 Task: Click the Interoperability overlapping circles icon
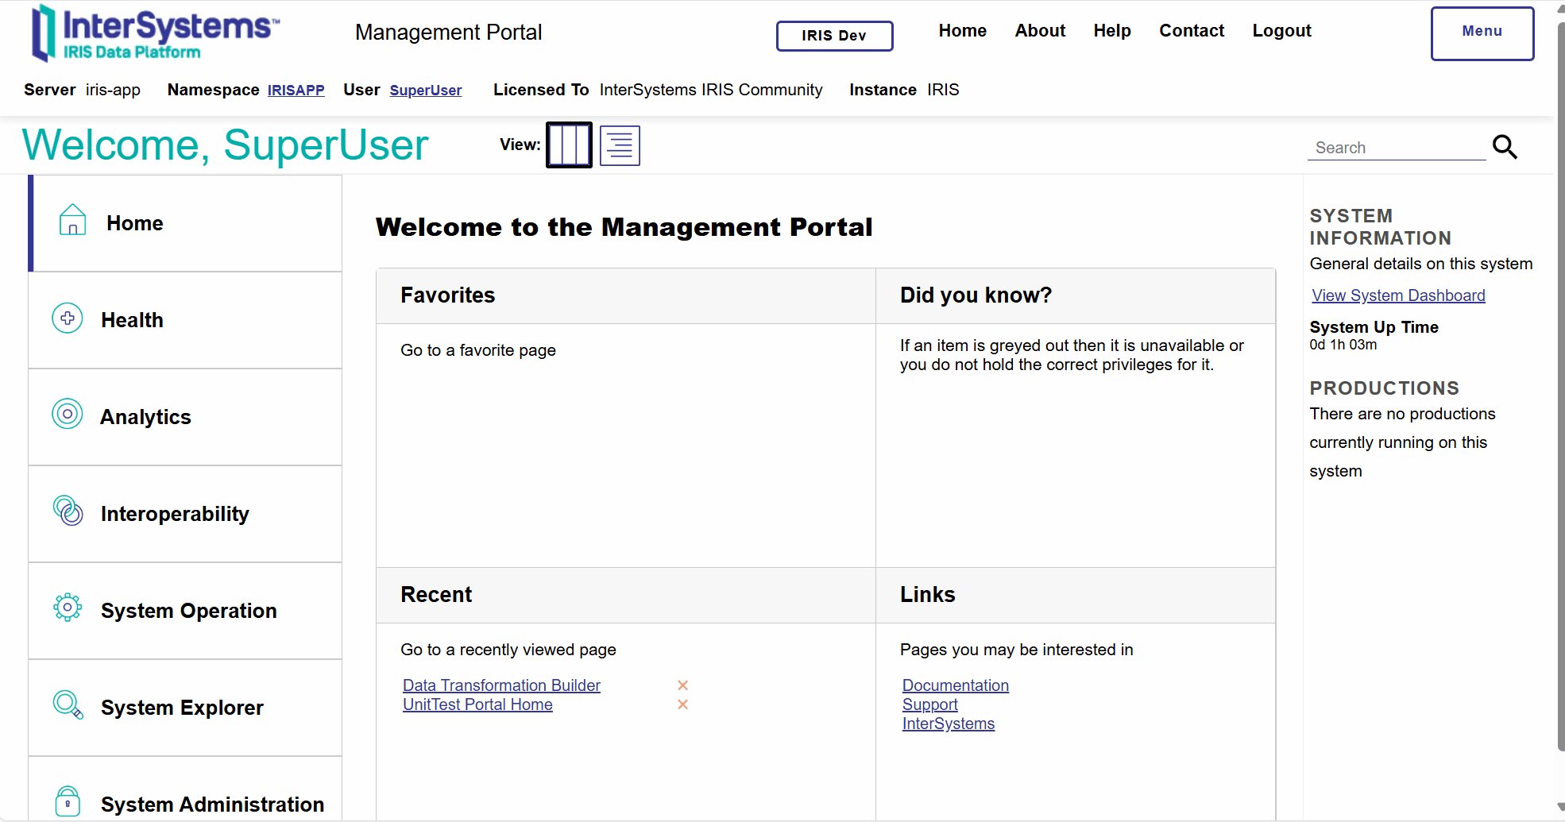pyautogui.click(x=68, y=511)
